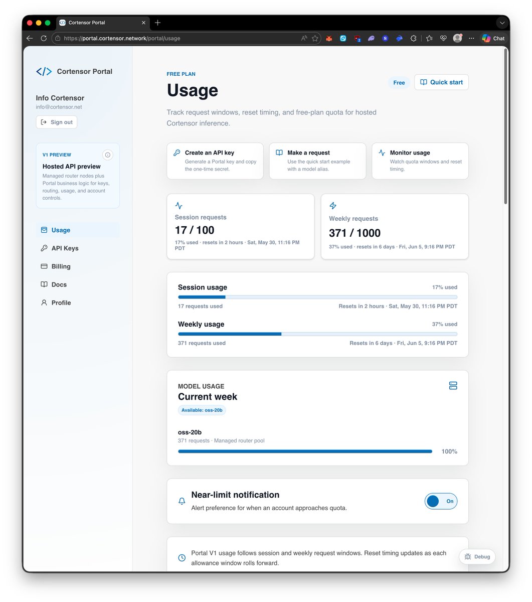Click the clock icon next to Portal V1 usage note

coord(182,558)
